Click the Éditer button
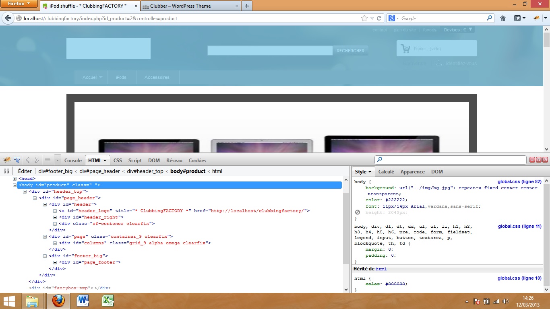Viewport: 550px width, 309px height. click(25, 171)
